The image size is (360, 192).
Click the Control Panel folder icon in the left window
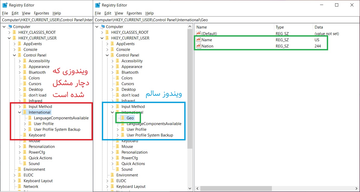pyautogui.click(x=20, y=55)
